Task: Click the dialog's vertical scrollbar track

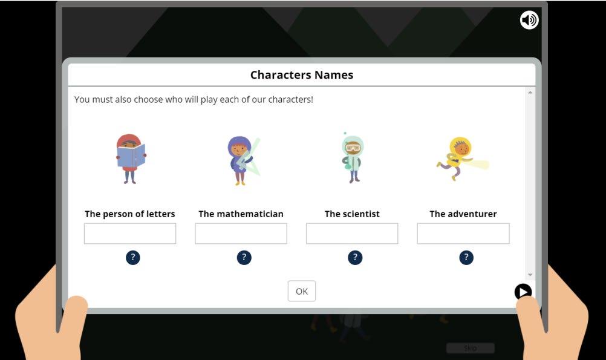Action: click(530, 184)
